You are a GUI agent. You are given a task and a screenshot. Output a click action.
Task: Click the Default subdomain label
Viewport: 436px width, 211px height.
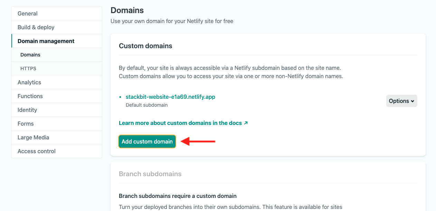coord(146,105)
